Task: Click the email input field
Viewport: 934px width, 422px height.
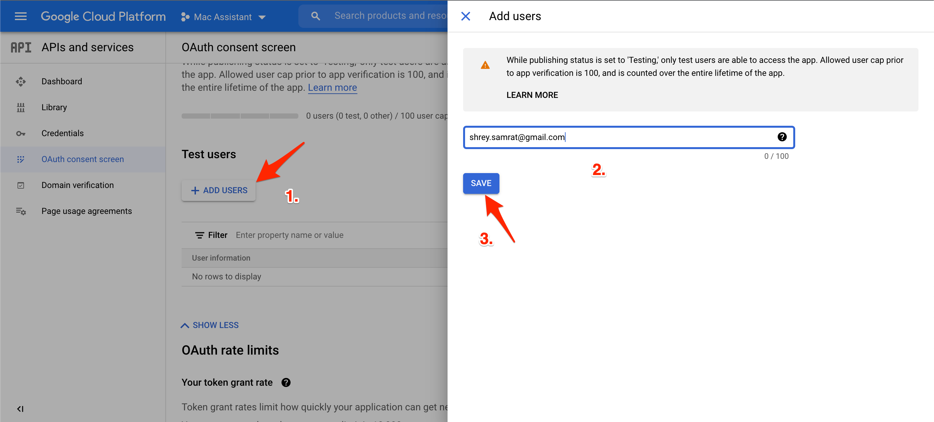Action: coord(628,137)
